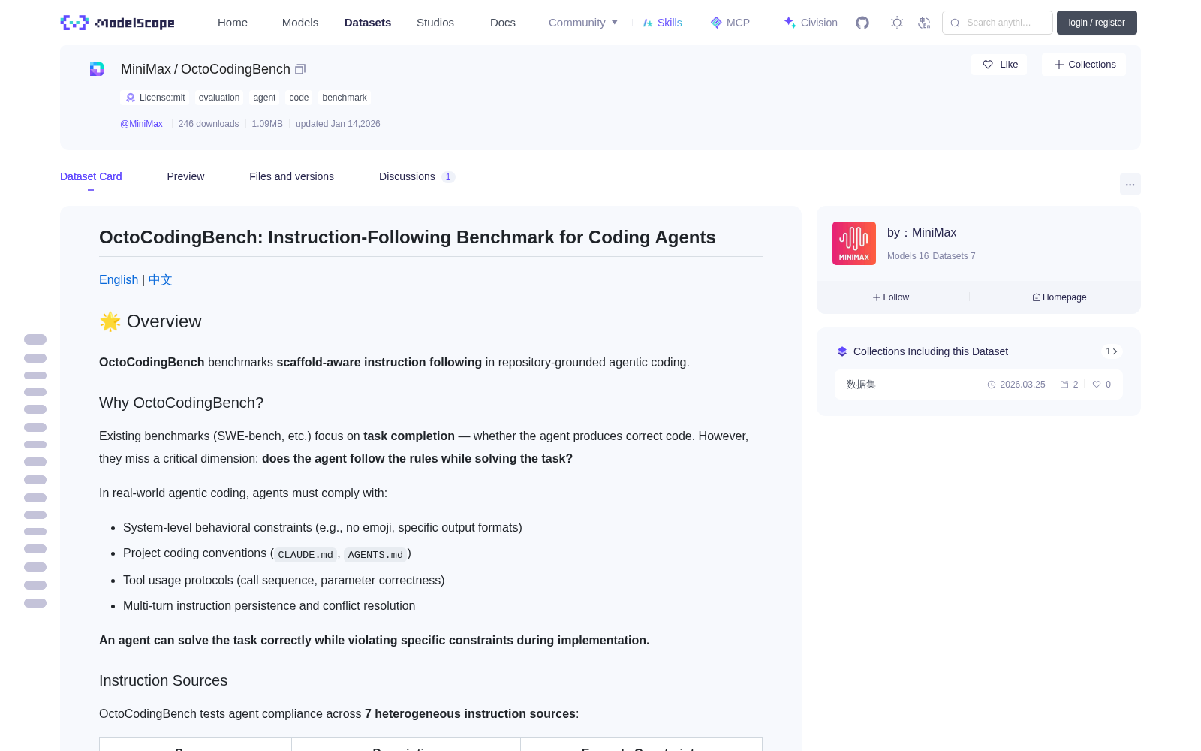
Task: Open the Studios navigation item
Action: pos(435,23)
